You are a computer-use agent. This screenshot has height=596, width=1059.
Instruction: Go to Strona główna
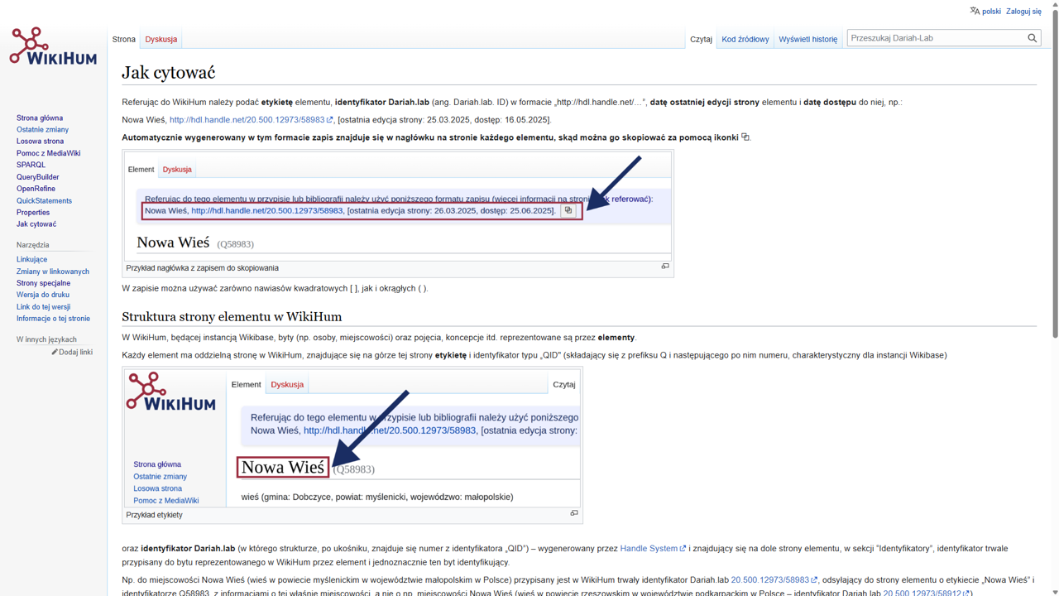[40, 118]
